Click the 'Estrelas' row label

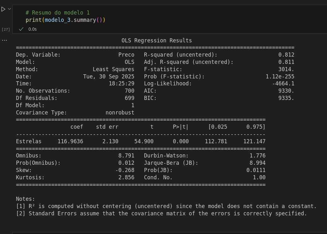pyautogui.click(x=28, y=141)
